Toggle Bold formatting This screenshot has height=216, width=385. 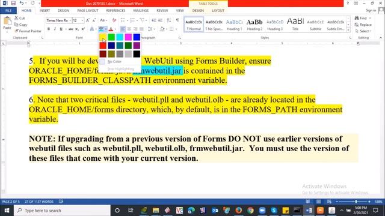point(49,29)
